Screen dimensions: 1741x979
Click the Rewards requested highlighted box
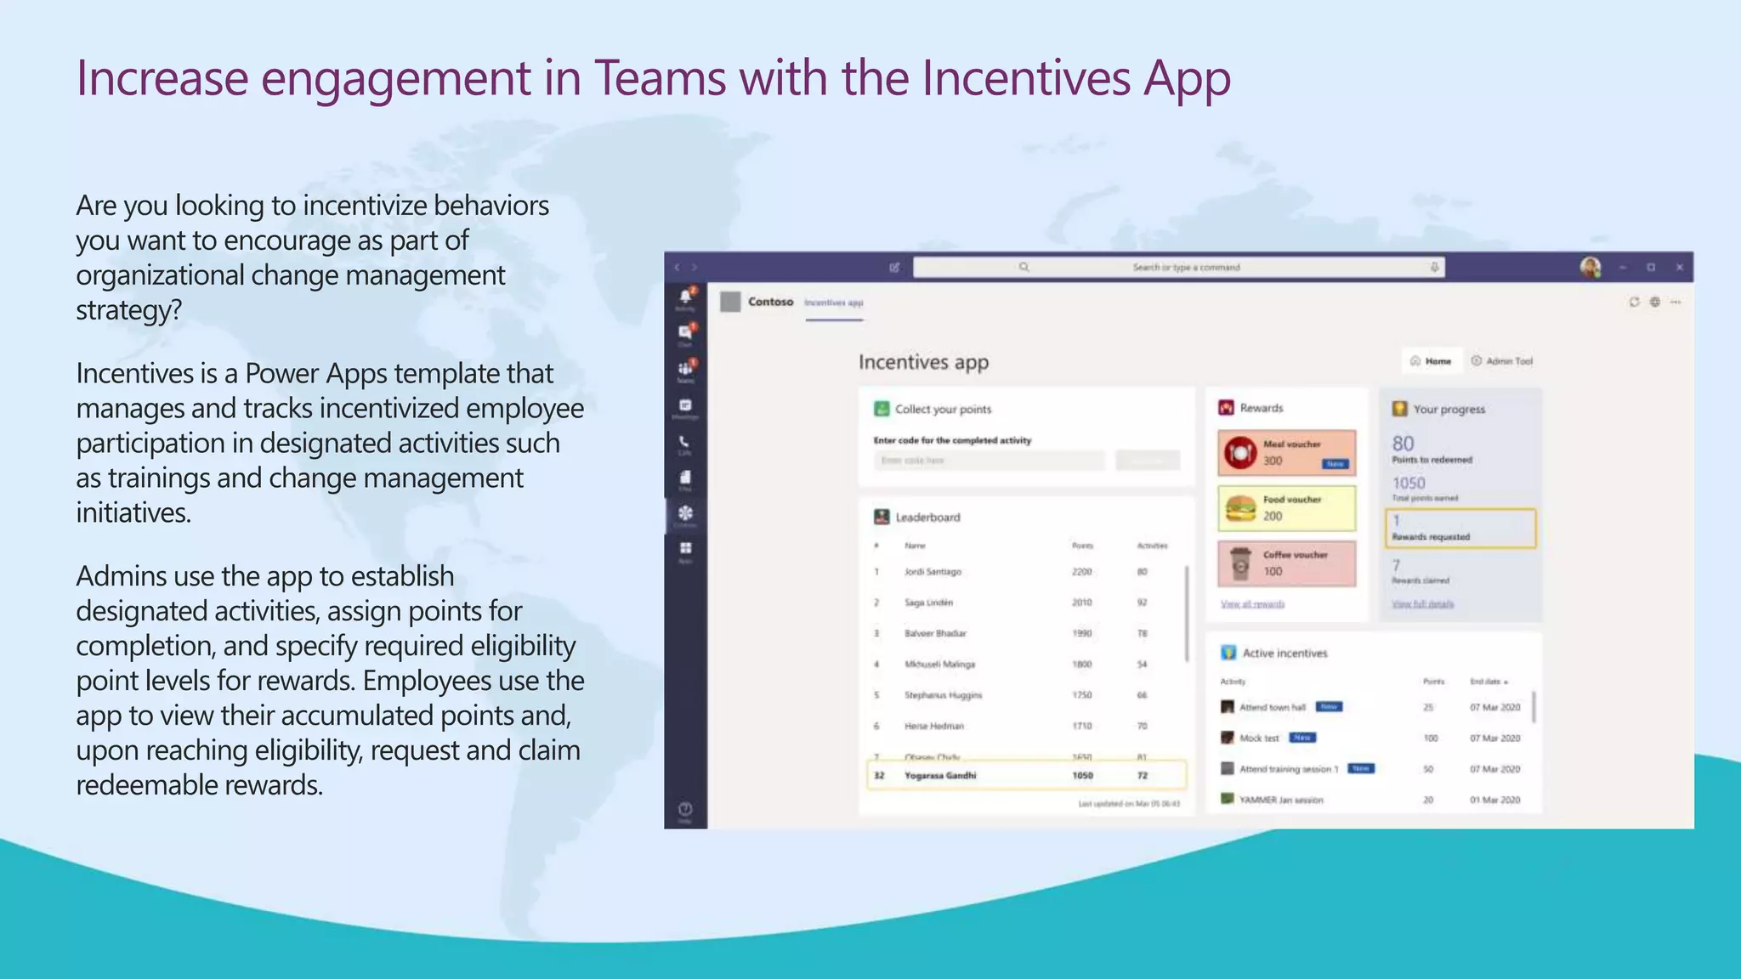[1460, 528]
